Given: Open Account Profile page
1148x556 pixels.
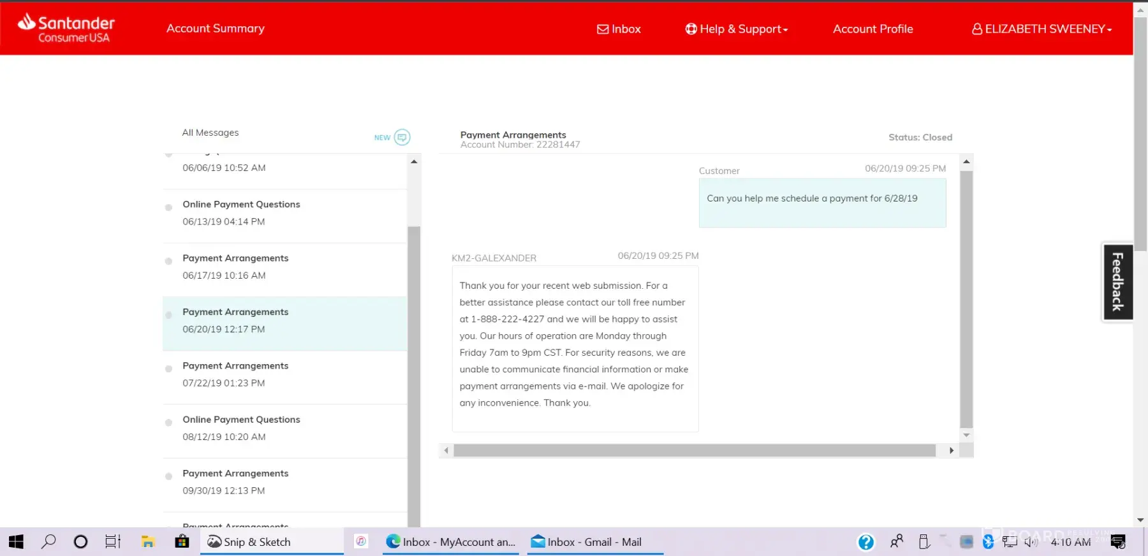Looking at the screenshot, I should [x=872, y=29].
